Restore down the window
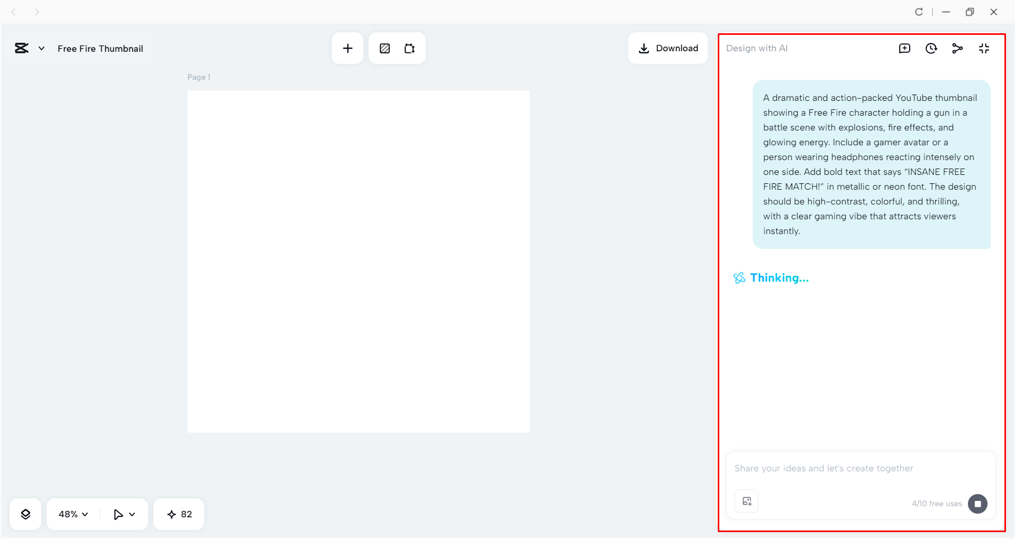 click(x=970, y=12)
